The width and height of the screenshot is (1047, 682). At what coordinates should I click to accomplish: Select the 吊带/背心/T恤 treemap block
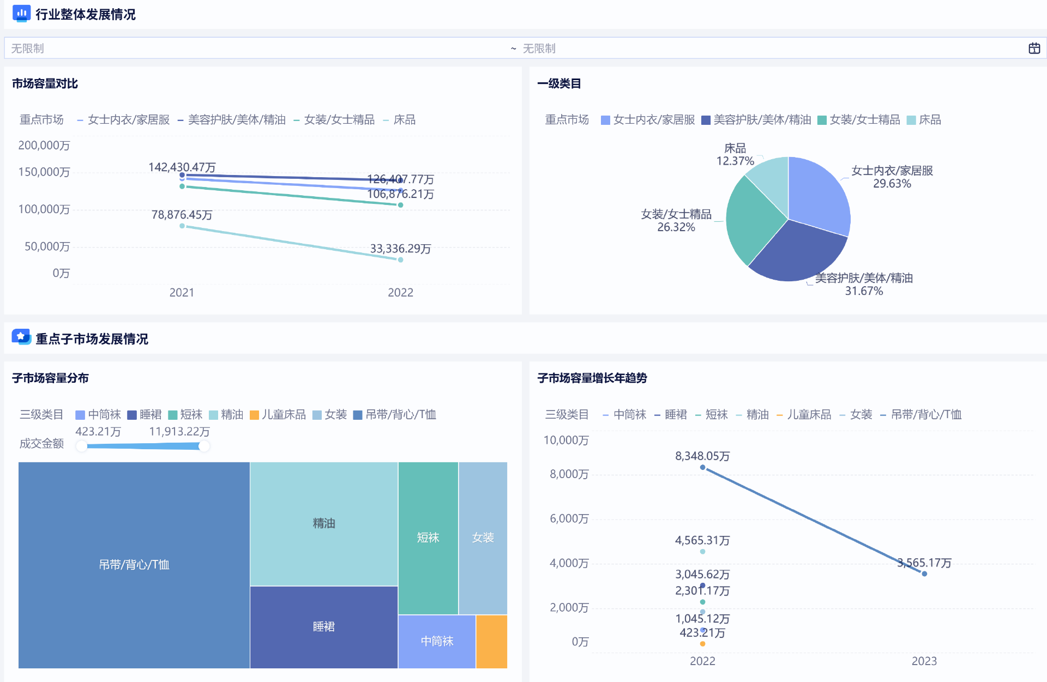click(x=134, y=565)
